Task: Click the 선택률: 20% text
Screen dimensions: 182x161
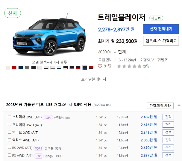Action: [x=62, y=118]
